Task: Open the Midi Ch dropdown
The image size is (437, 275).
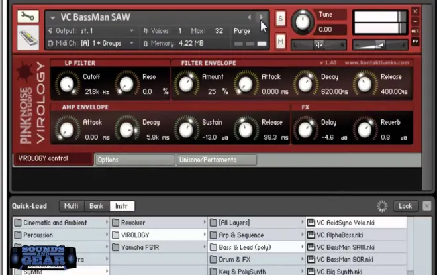Action: [x=91, y=43]
